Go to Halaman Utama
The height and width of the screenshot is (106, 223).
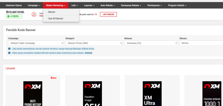[14, 6]
